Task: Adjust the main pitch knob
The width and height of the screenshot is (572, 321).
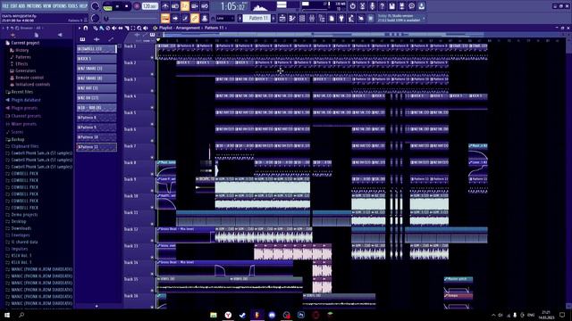Action: pyautogui.click(x=96, y=18)
